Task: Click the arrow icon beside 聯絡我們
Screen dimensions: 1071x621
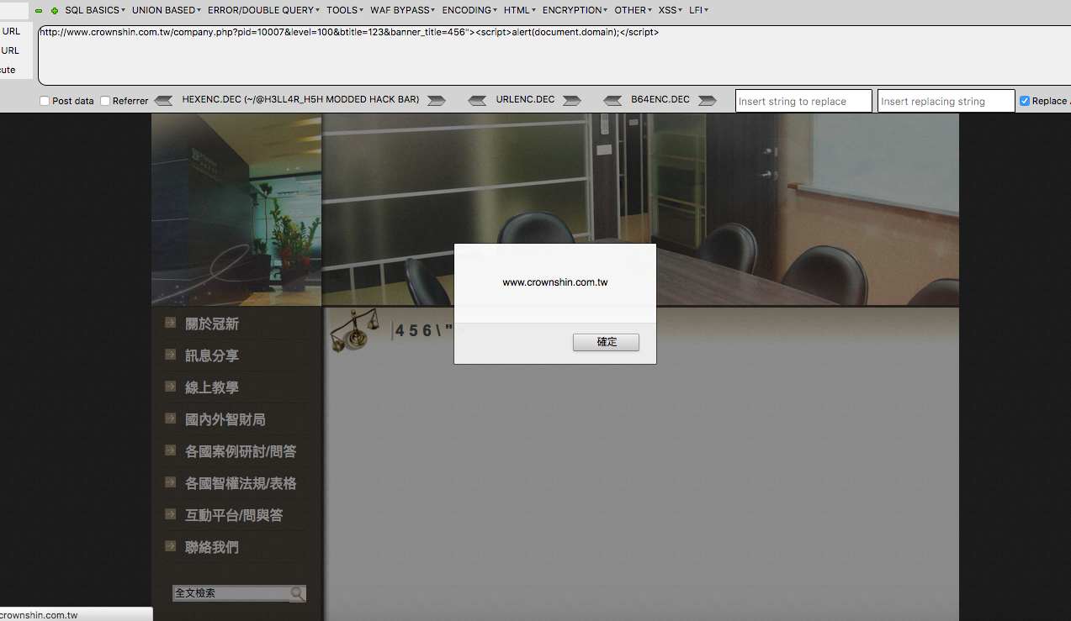Action: tap(171, 546)
